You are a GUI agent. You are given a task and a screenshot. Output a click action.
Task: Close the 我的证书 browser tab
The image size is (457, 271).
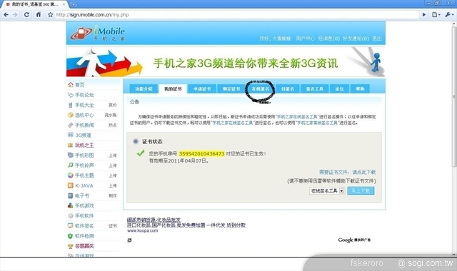pos(64,4)
